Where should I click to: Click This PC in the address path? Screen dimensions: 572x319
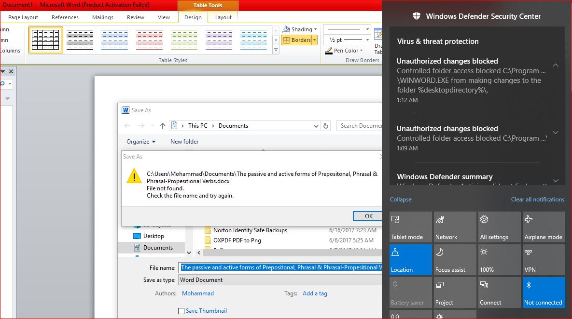click(198, 126)
